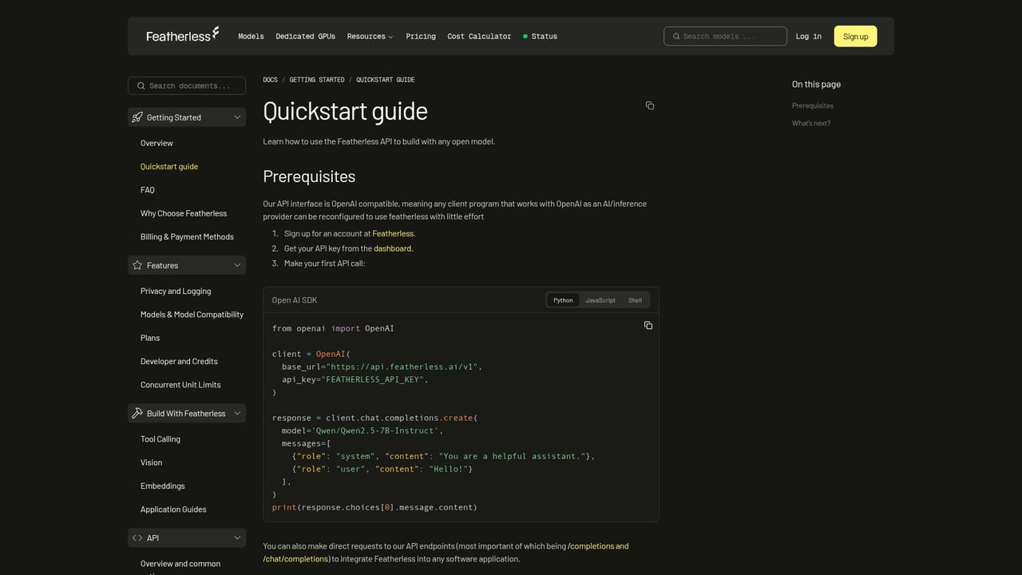Open Dedicated GPUs in top navigation

[306, 36]
